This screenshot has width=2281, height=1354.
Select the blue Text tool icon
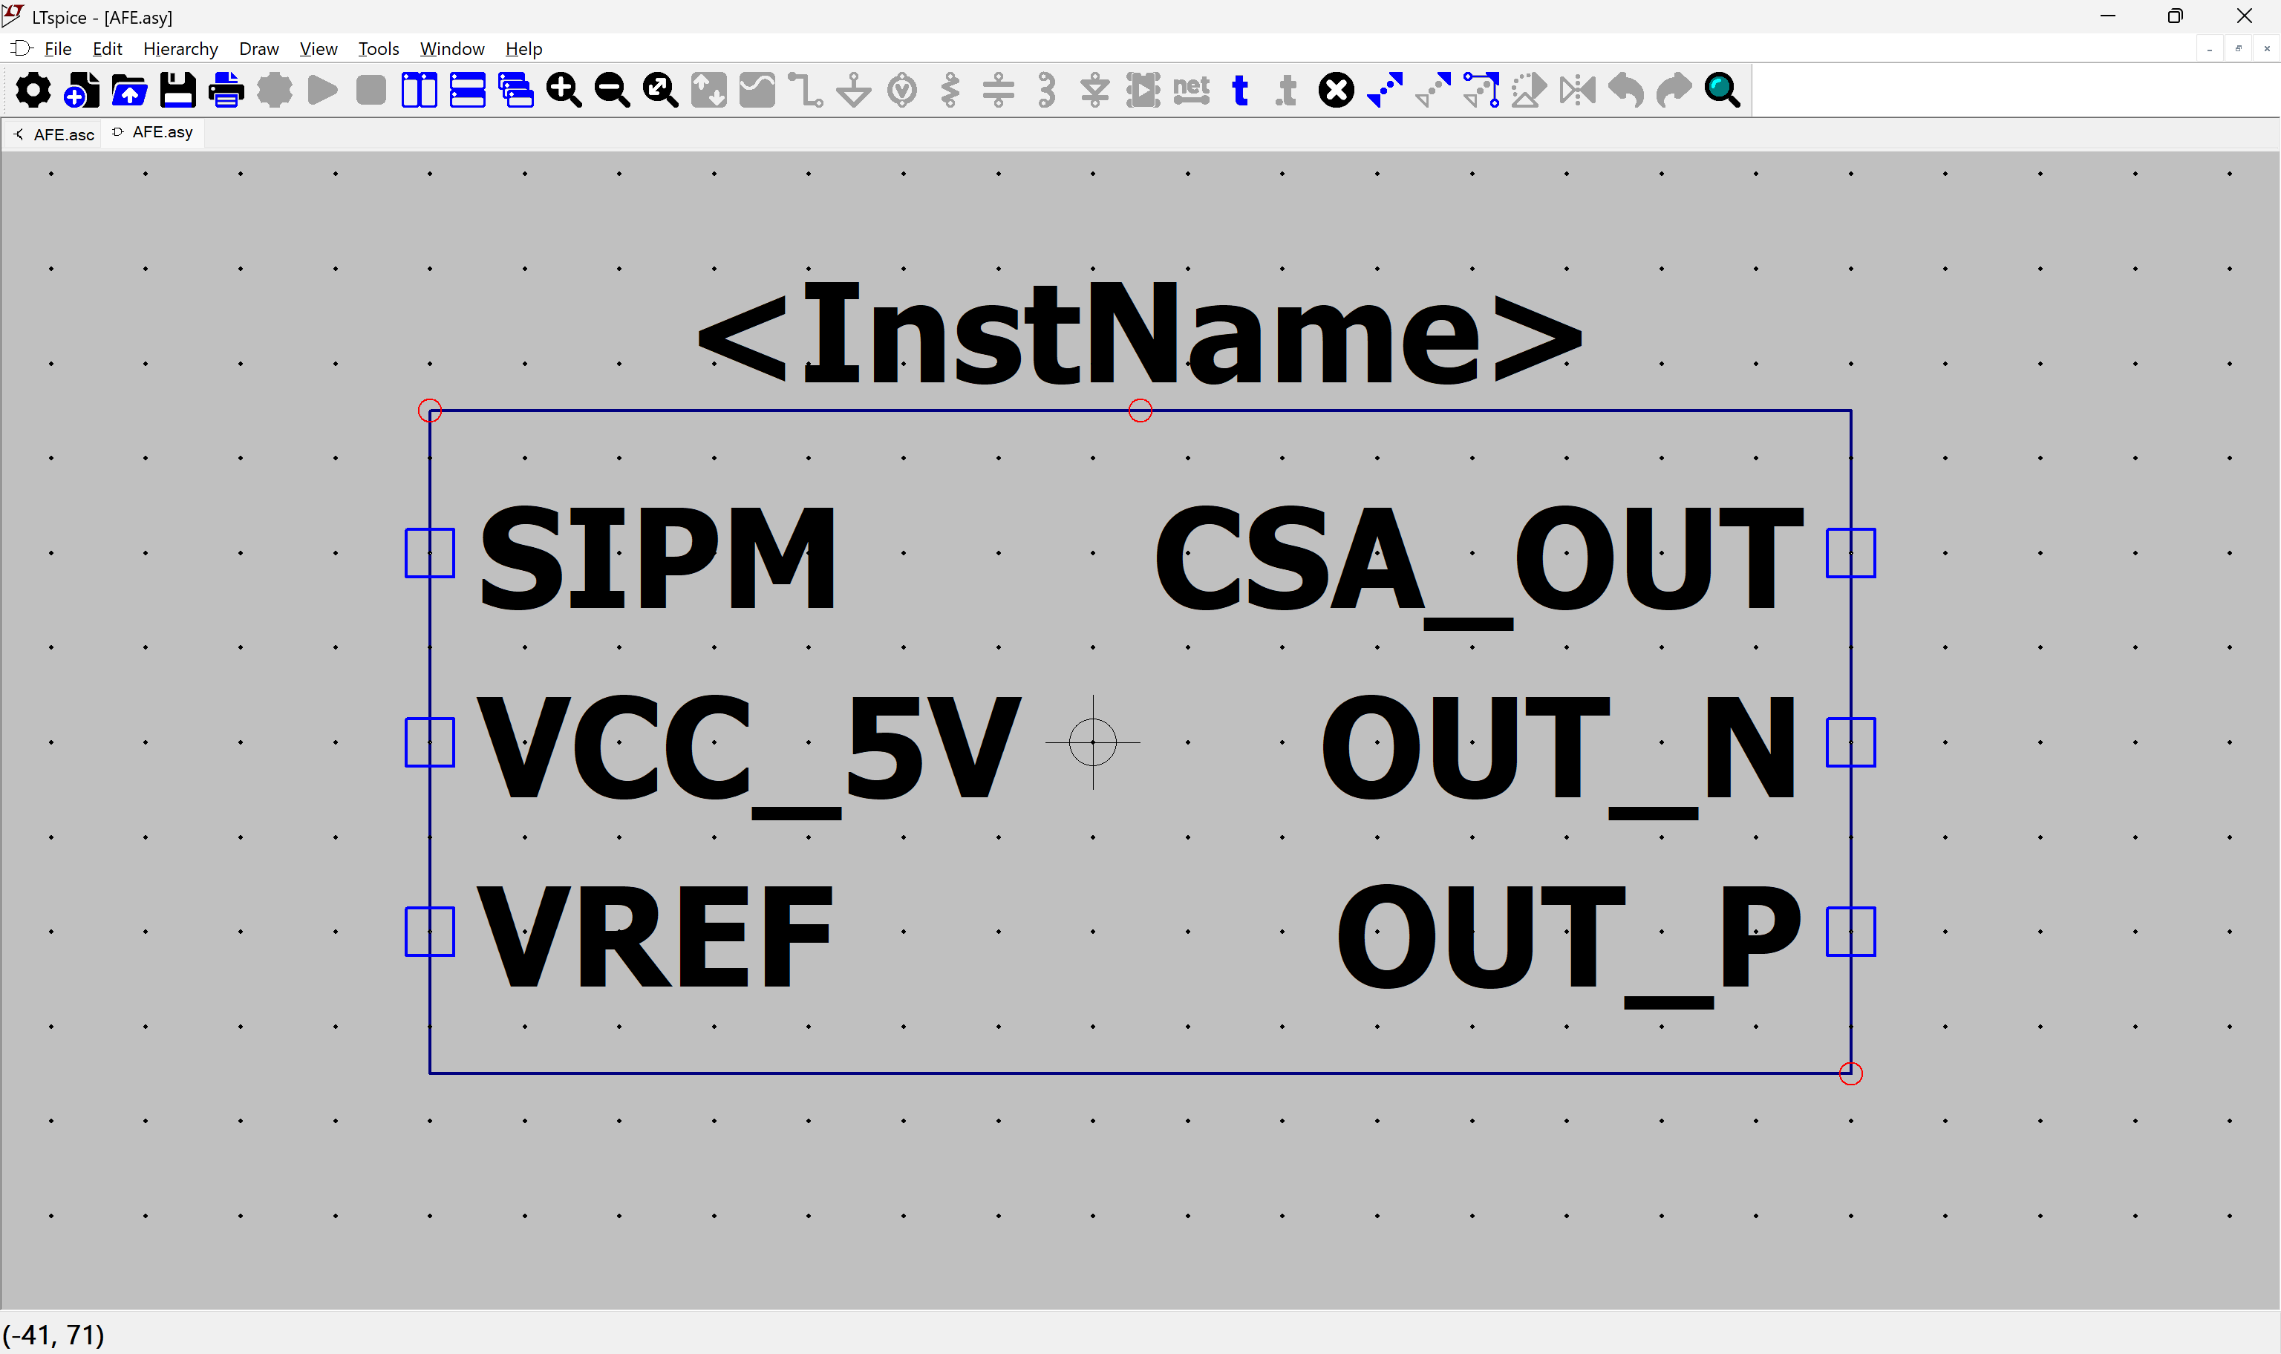(x=1239, y=91)
